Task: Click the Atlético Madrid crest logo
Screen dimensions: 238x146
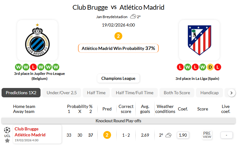Action: click(199, 40)
